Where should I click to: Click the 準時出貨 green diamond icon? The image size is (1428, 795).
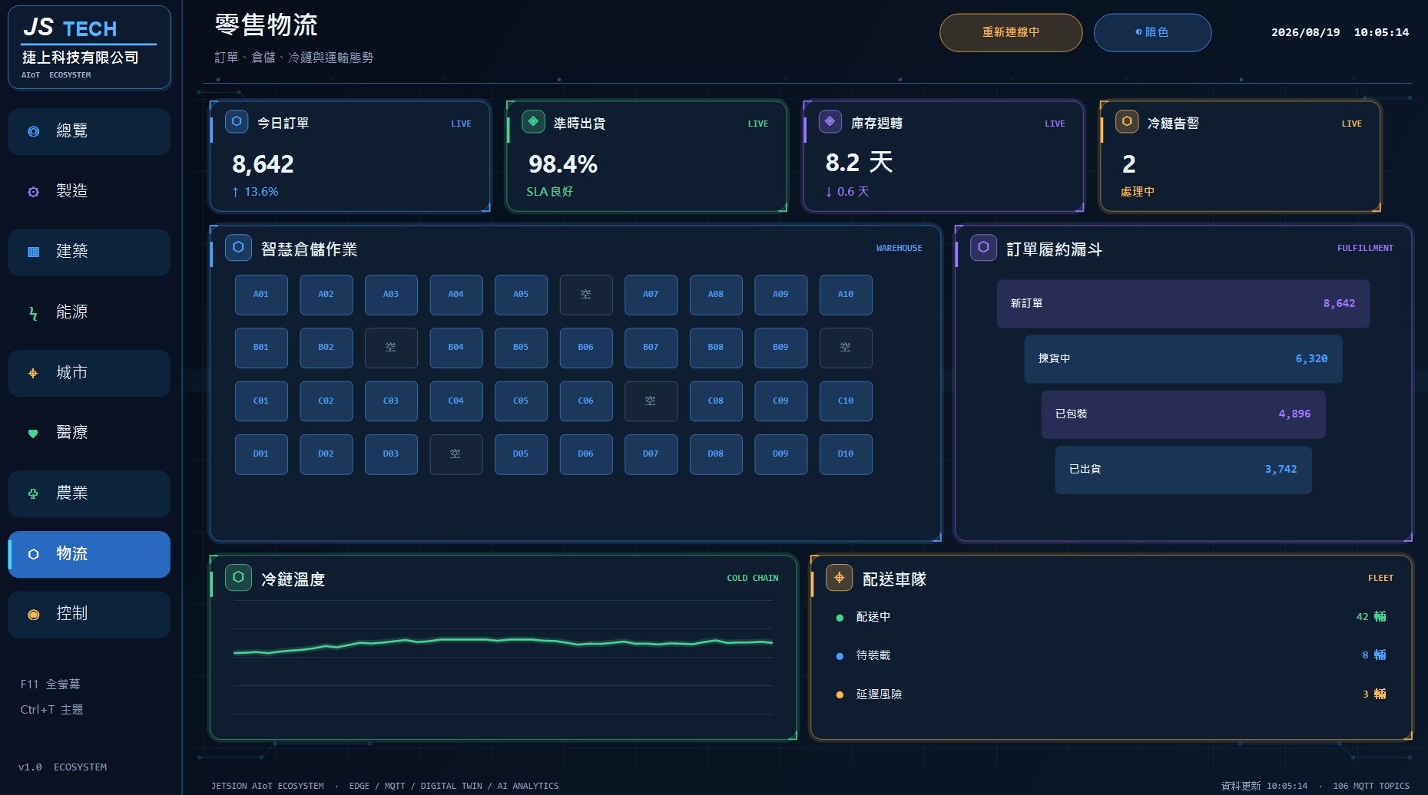pyautogui.click(x=533, y=121)
